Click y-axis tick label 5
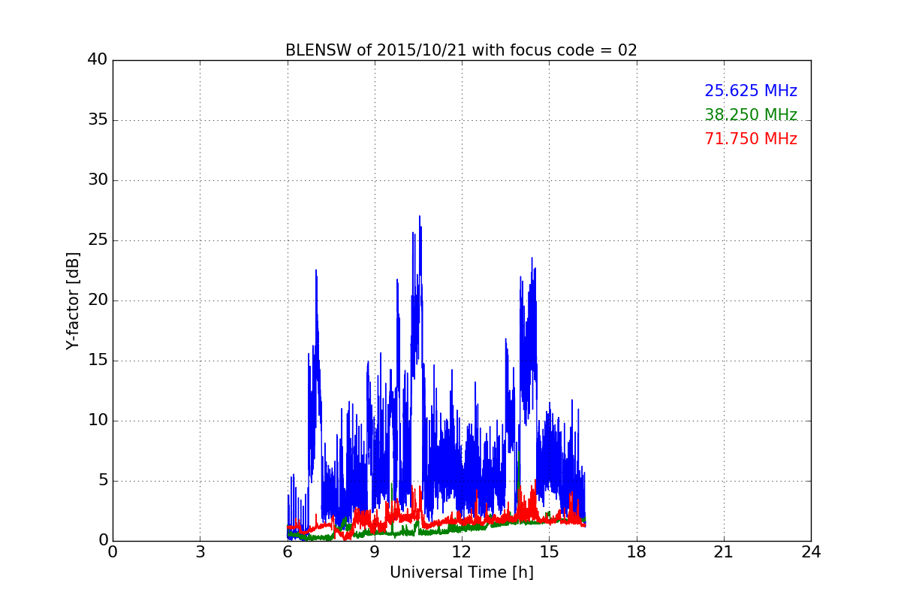 (102, 481)
